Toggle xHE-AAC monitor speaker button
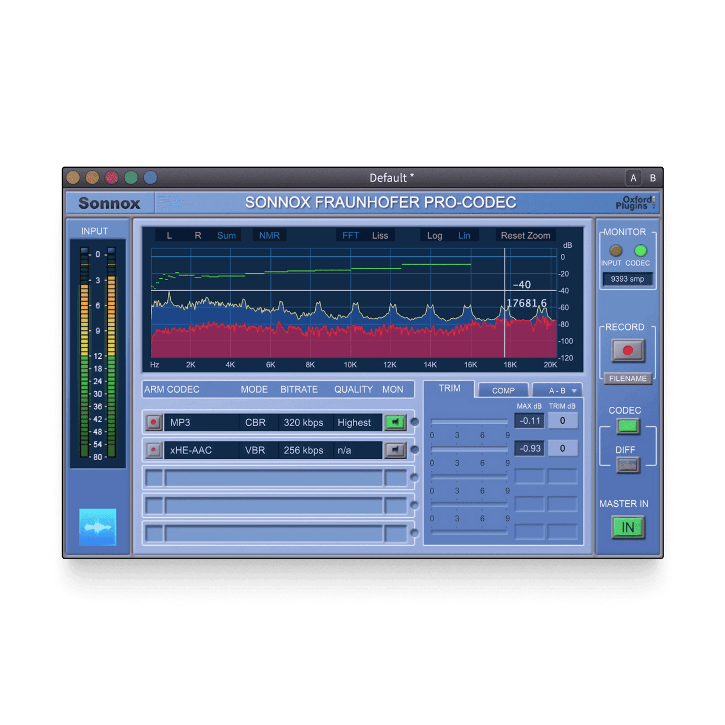 coord(395,450)
